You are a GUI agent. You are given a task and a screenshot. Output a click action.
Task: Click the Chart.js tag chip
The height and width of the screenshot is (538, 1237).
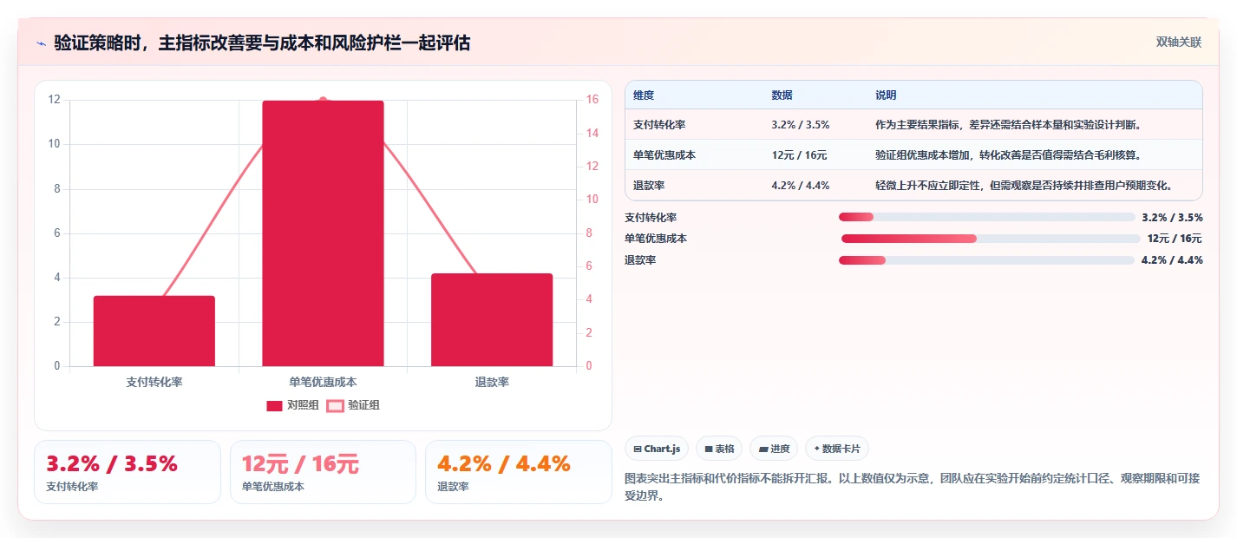[656, 449]
